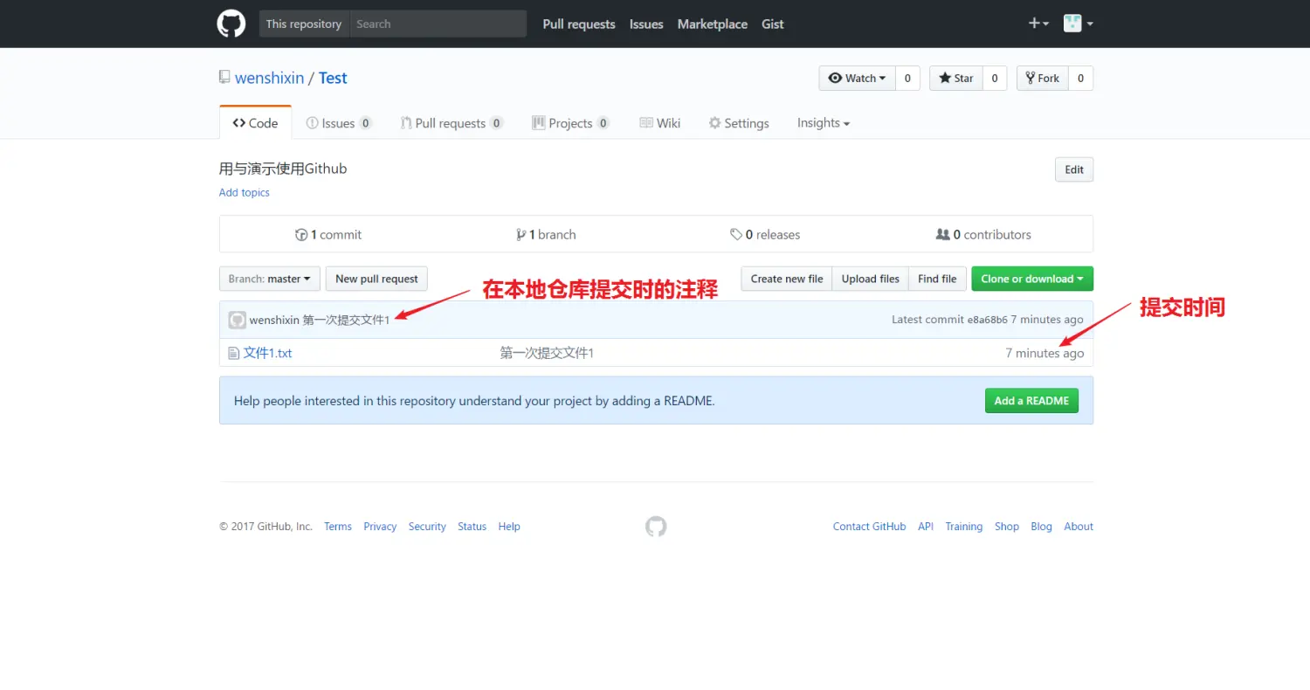
Task: Click the New pull request button
Action: (376, 279)
